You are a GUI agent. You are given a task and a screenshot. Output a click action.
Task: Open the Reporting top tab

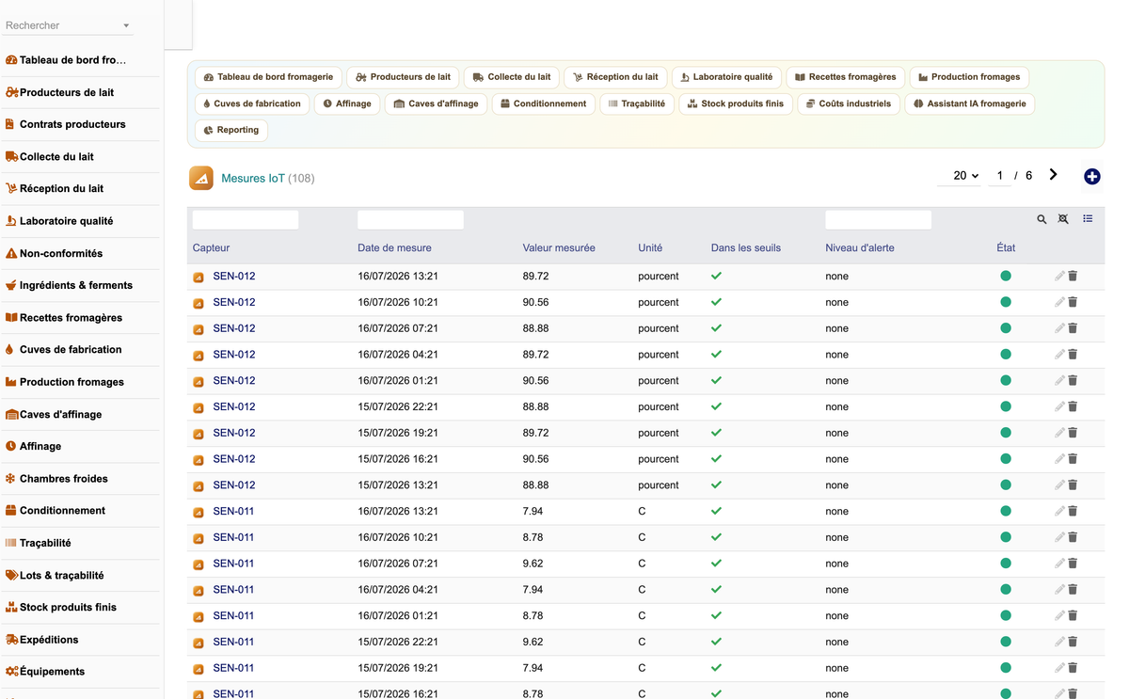coord(231,130)
